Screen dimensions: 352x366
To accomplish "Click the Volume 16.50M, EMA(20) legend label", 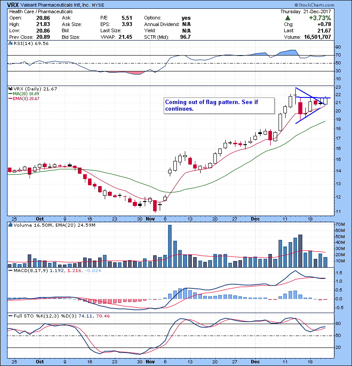I will pos(54,225).
